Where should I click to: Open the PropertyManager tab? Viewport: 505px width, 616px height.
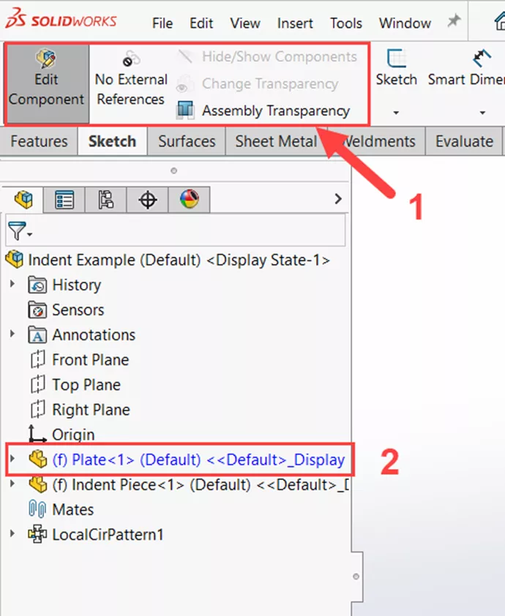point(64,200)
